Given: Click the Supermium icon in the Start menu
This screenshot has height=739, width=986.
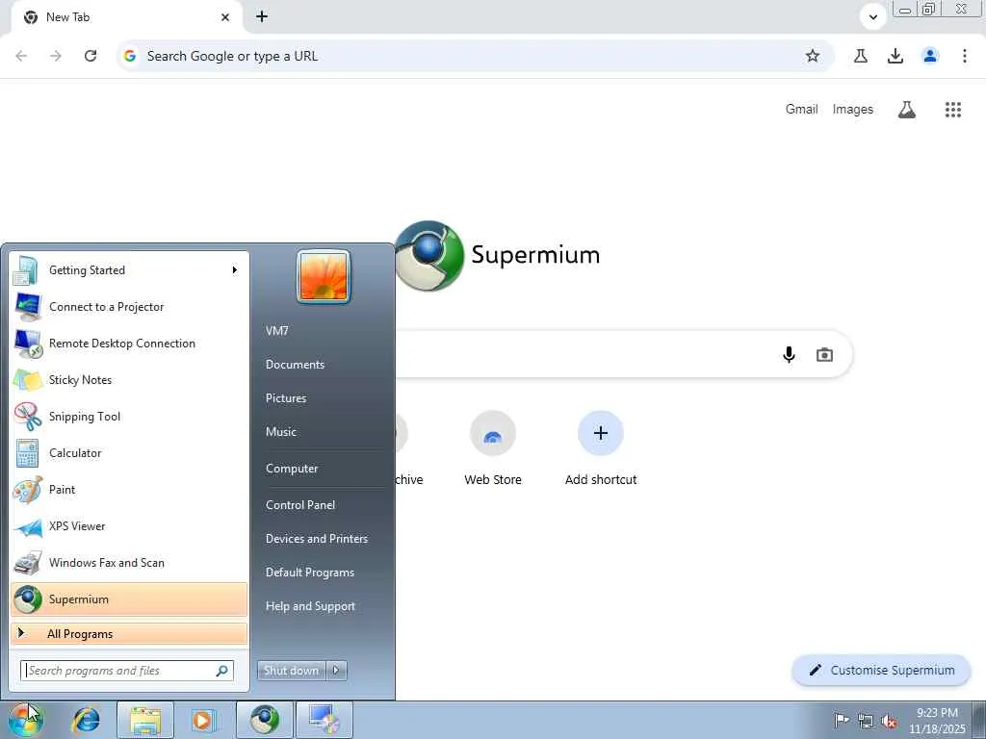Looking at the screenshot, I should (28, 599).
